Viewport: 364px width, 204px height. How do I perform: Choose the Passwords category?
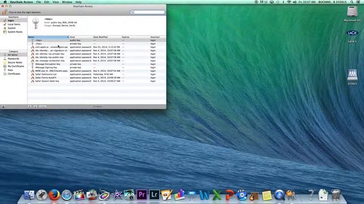[x=13, y=58]
